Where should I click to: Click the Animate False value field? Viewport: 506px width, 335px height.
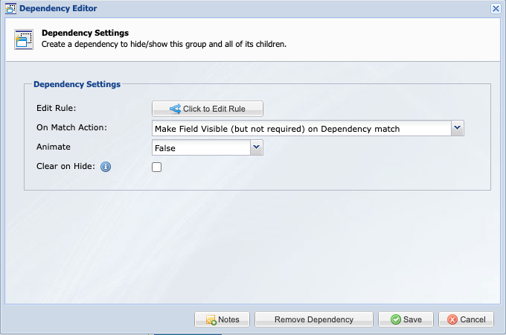click(201, 148)
